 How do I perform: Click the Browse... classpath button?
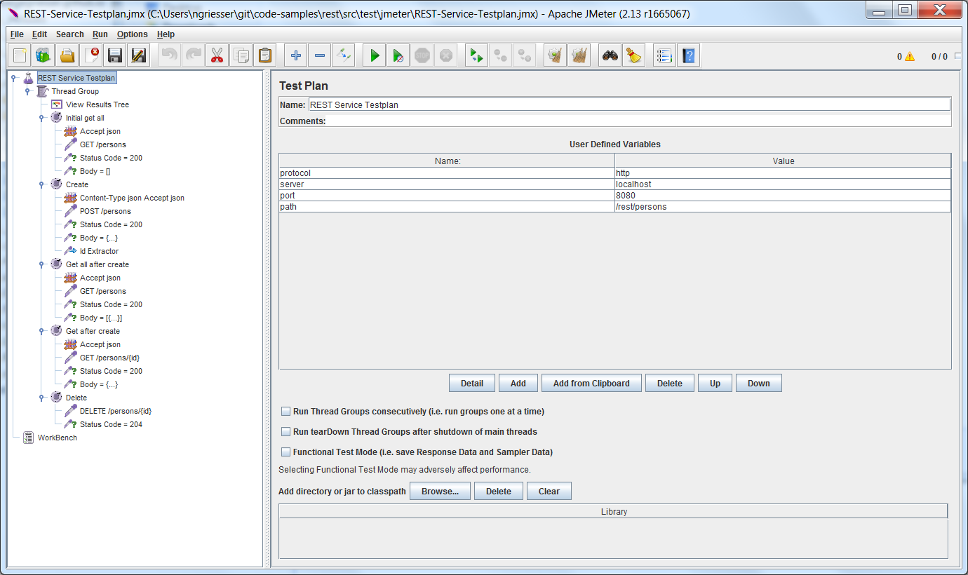pyautogui.click(x=440, y=491)
